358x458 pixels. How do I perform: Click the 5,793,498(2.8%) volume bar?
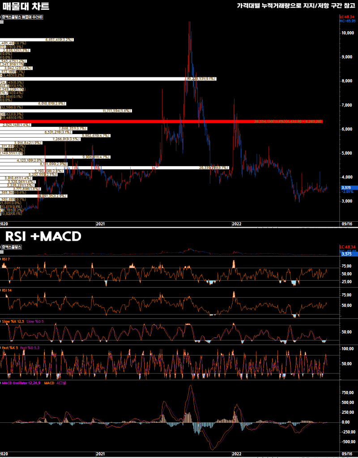point(32,171)
